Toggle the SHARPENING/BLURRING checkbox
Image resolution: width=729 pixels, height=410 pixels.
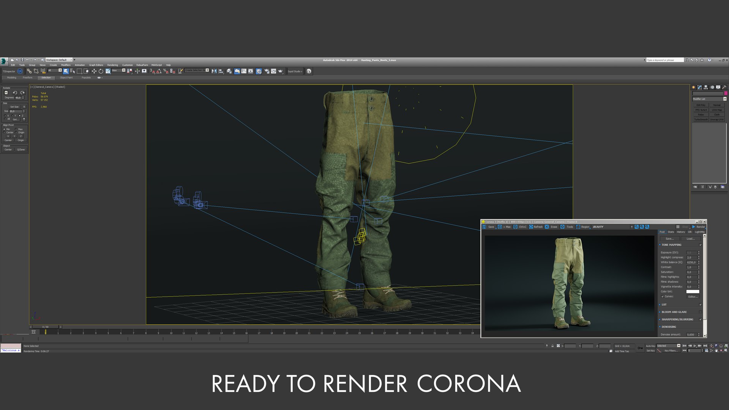(x=701, y=319)
